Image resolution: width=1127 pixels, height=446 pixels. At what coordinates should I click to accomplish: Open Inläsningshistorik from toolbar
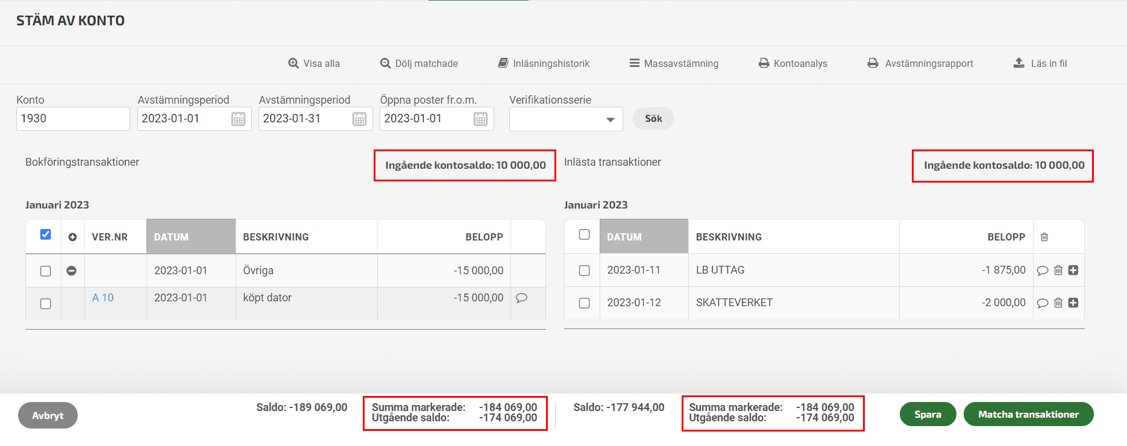click(x=544, y=63)
